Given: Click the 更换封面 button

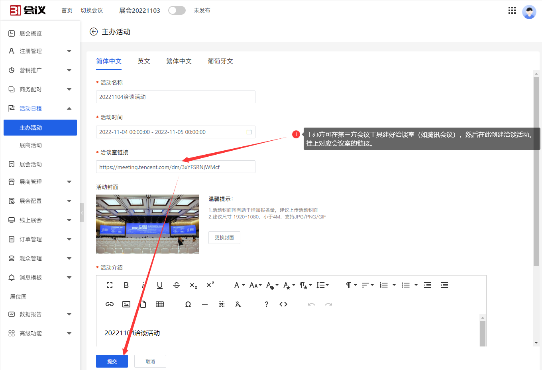Looking at the screenshot, I should 224,238.
